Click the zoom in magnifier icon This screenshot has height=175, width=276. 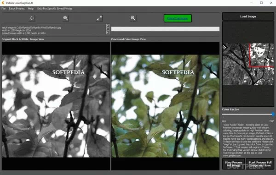coord(65,18)
